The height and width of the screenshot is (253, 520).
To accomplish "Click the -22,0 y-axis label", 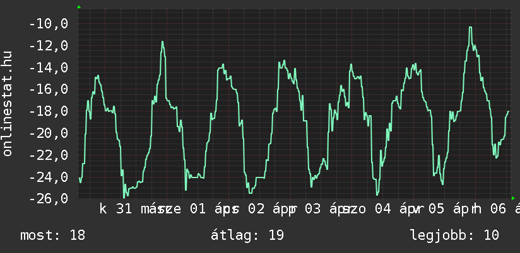I will 49,155.
